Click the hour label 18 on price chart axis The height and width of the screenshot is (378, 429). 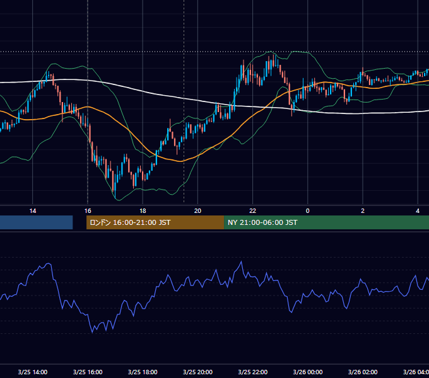143,211
